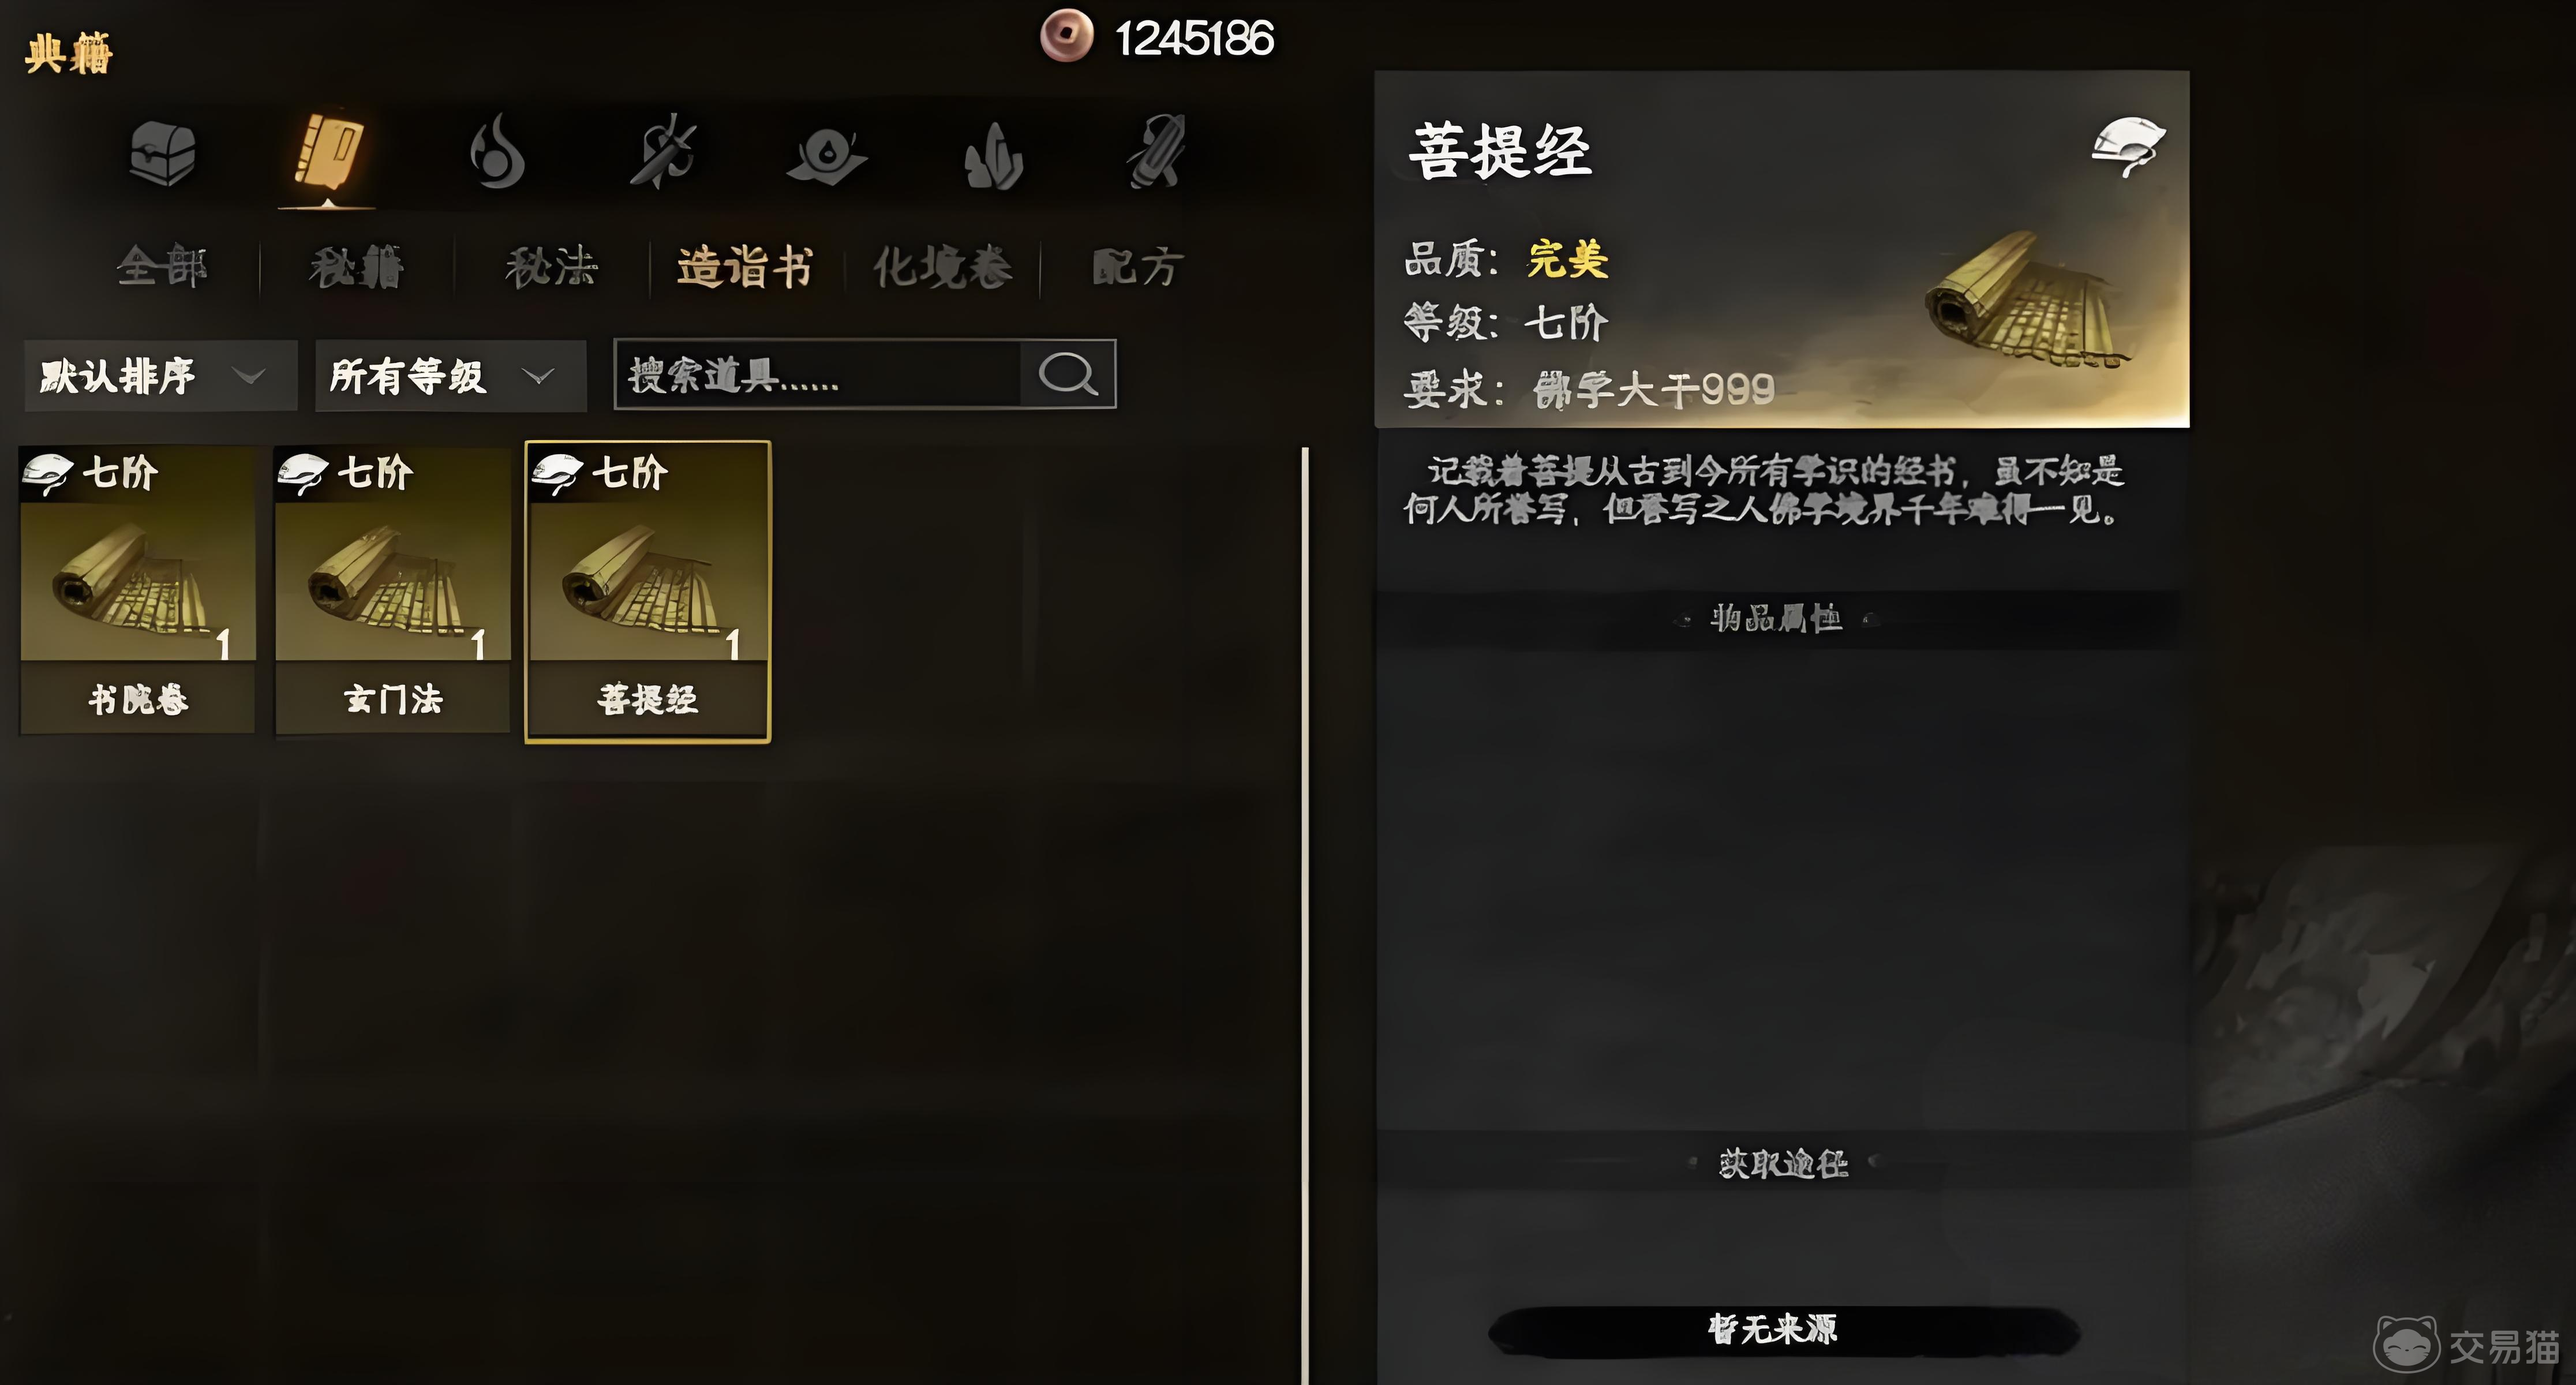Switch to the 全部 tab
Viewport: 2576px width, 1385px height.
point(162,266)
